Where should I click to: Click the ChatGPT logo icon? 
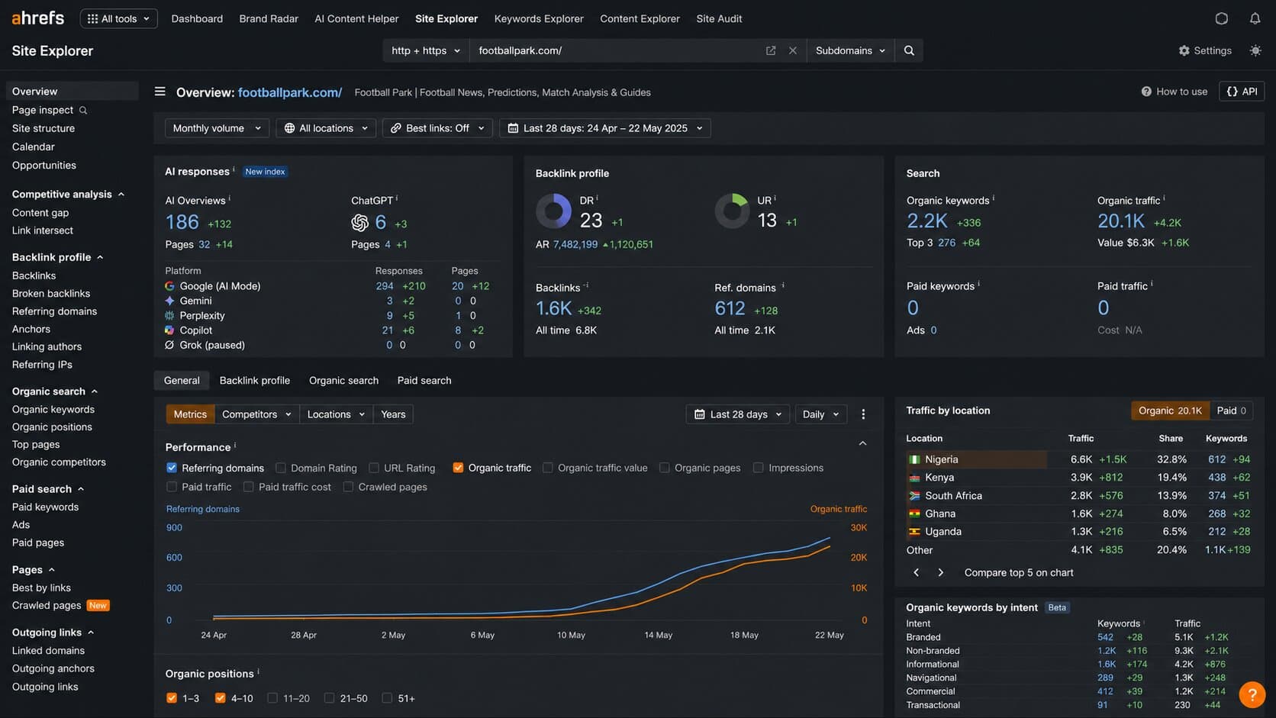pos(359,223)
